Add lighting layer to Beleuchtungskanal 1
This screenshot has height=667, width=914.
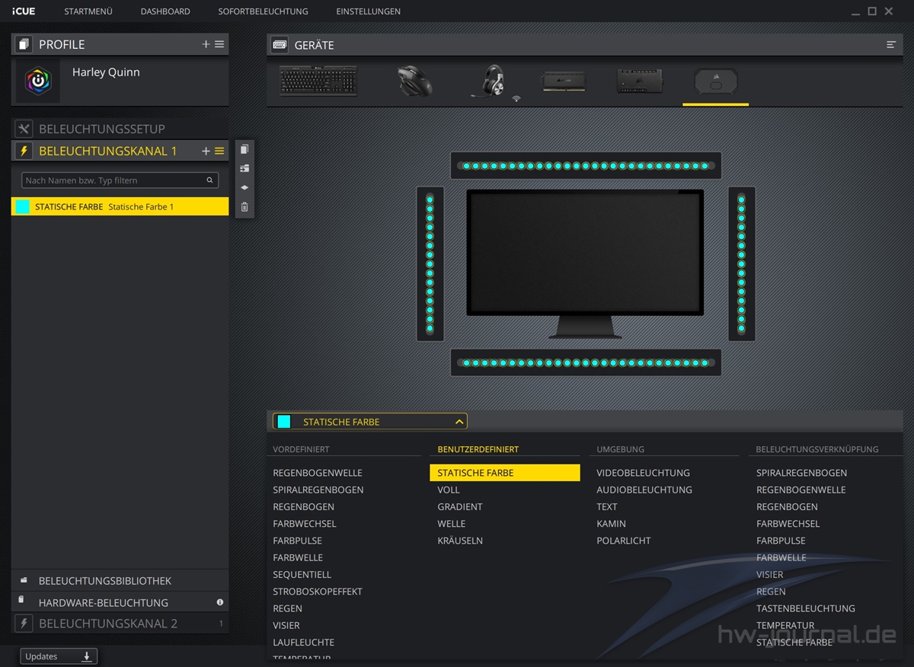206,151
